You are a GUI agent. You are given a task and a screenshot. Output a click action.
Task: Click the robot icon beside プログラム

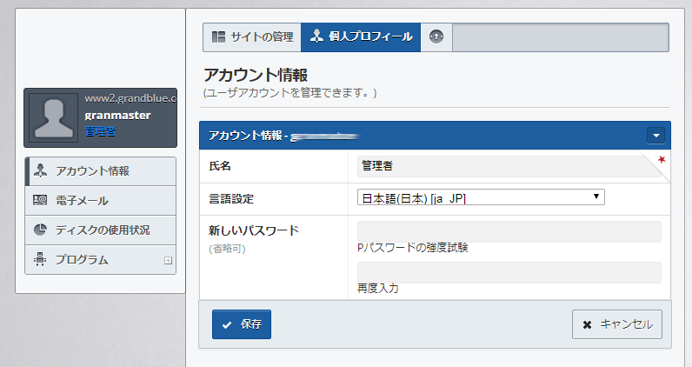(40, 259)
